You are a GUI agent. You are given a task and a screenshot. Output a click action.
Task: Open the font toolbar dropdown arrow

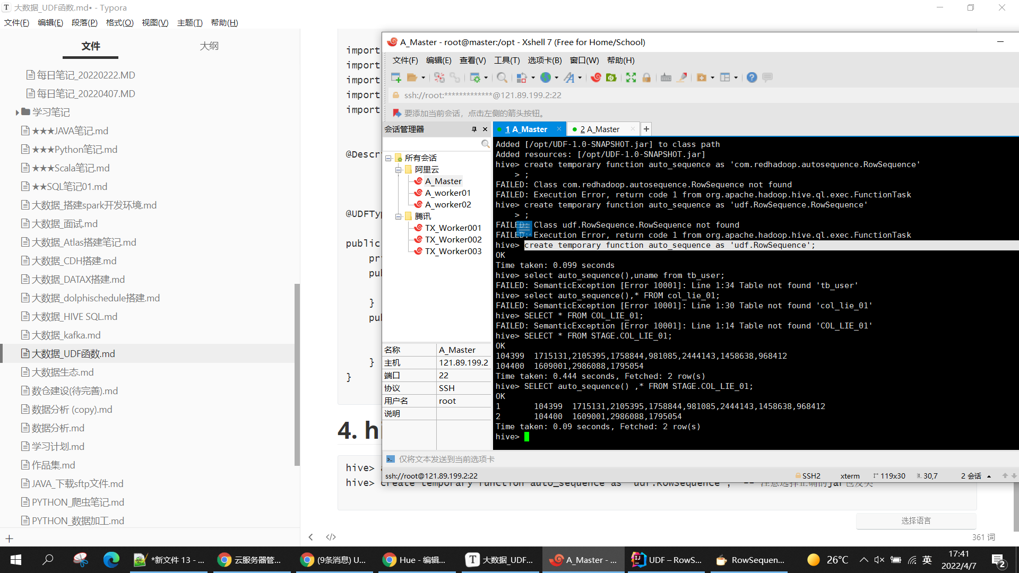tap(580, 78)
